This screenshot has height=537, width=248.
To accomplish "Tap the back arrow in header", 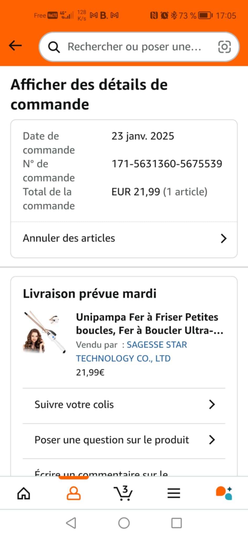I will coord(15,46).
